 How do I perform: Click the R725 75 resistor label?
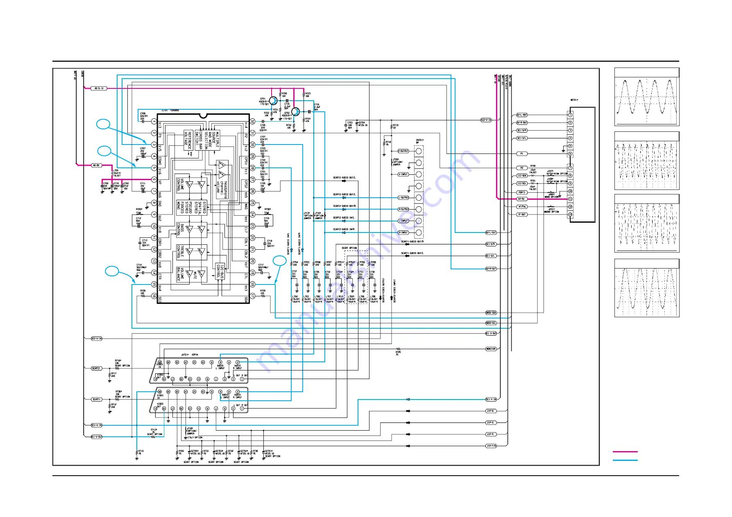[398, 353]
